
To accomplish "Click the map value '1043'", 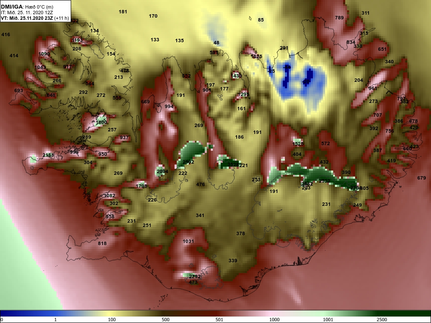I will pos(41,67).
